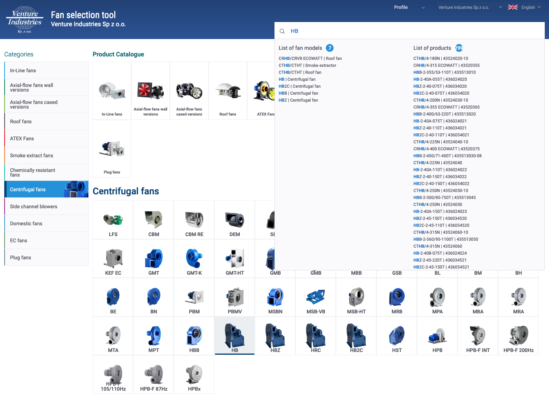
Task: Open the HPB fan model
Action: pyautogui.click(x=437, y=336)
